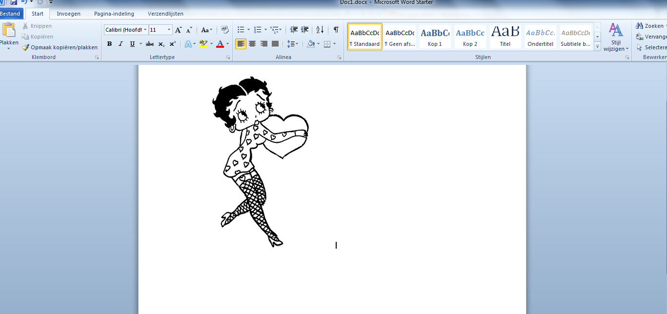Increase paragraph indent icon

pyautogui.click(x=305, y=30)
